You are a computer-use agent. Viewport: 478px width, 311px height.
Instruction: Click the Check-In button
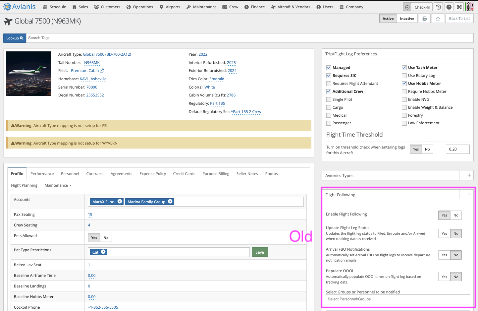[418, 7]
